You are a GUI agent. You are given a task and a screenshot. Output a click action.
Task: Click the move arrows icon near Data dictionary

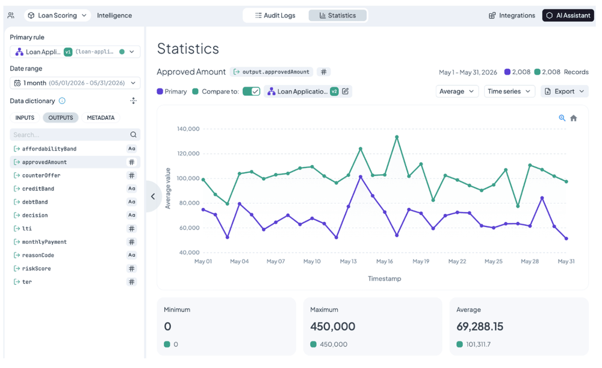pos(133,101)
